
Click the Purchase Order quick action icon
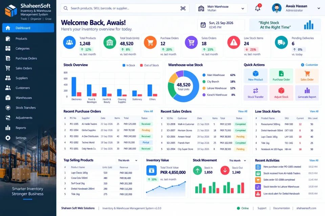281,73
